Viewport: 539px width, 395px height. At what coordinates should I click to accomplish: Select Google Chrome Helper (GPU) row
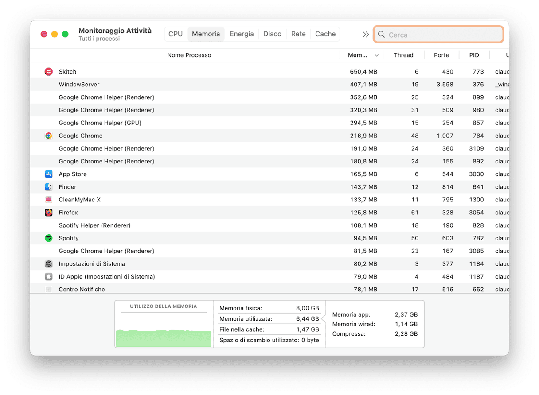click(269, 123)
